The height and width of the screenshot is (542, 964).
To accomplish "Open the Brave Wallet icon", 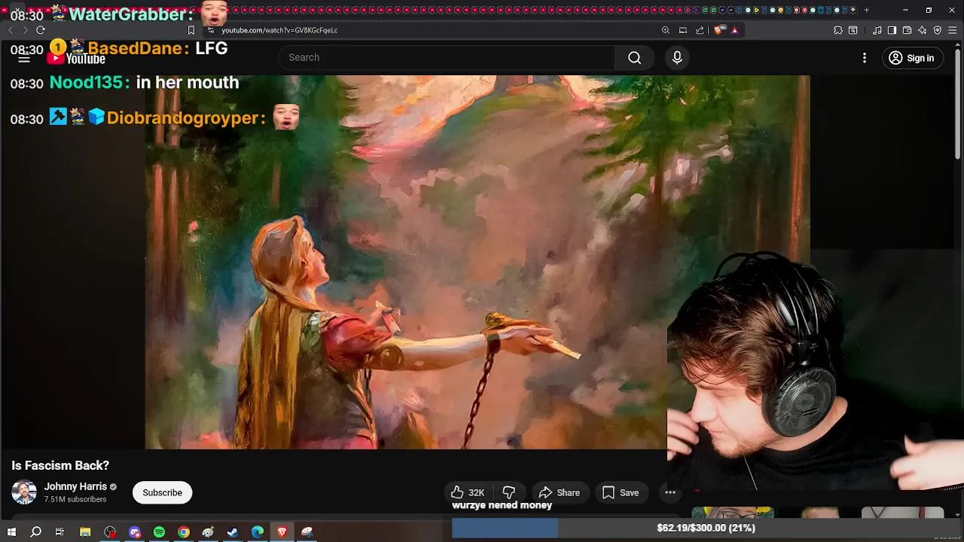I will tap(908, 30).
